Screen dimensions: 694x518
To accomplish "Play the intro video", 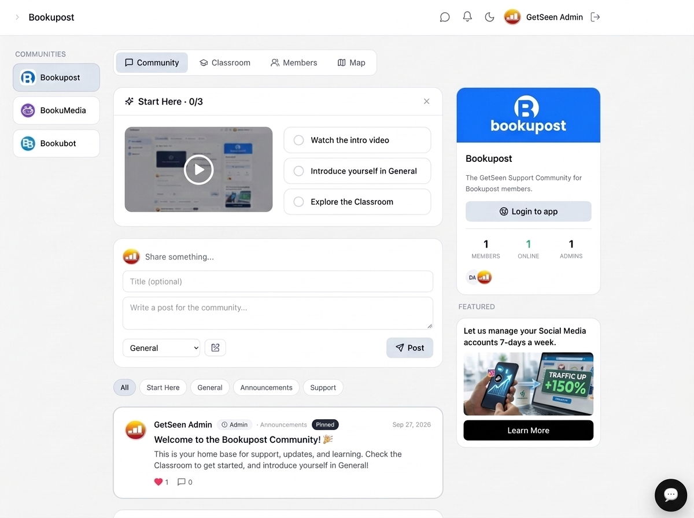I will (198, 169).
